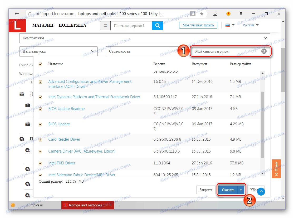
Task: Open the country flag dropdown arrow
Action: tap(233, 25)
